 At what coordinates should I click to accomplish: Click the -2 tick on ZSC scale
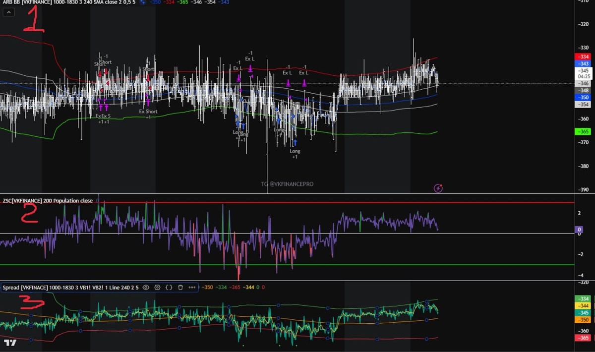580,254
